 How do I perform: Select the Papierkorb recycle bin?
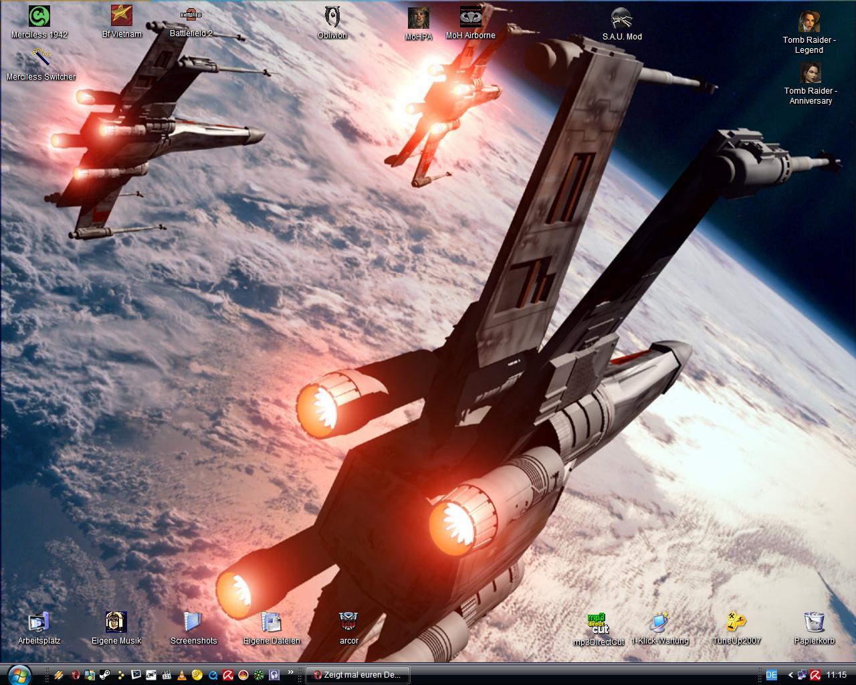(x=814, y=628)
